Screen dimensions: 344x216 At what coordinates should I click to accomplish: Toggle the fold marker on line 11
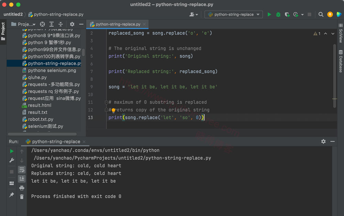(106, 102)
